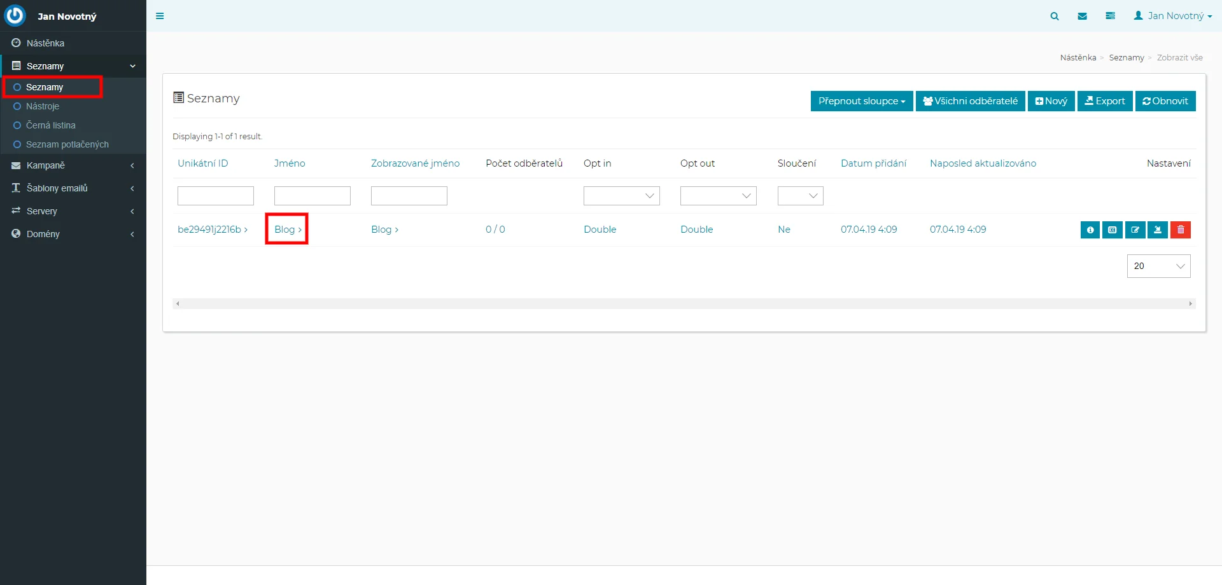Open the page size dropdown showing 20
The width and height of the screenshot is (1222, 585).
click(x=1158, y=266)
